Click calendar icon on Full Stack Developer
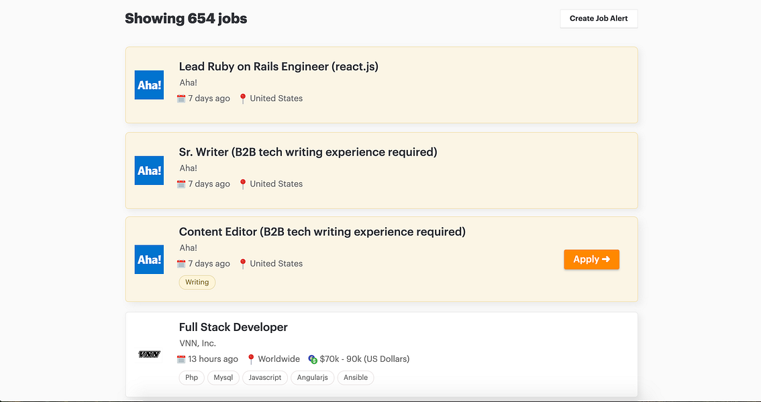The height and width of the screenshot is (402, 761). point(181,359)
